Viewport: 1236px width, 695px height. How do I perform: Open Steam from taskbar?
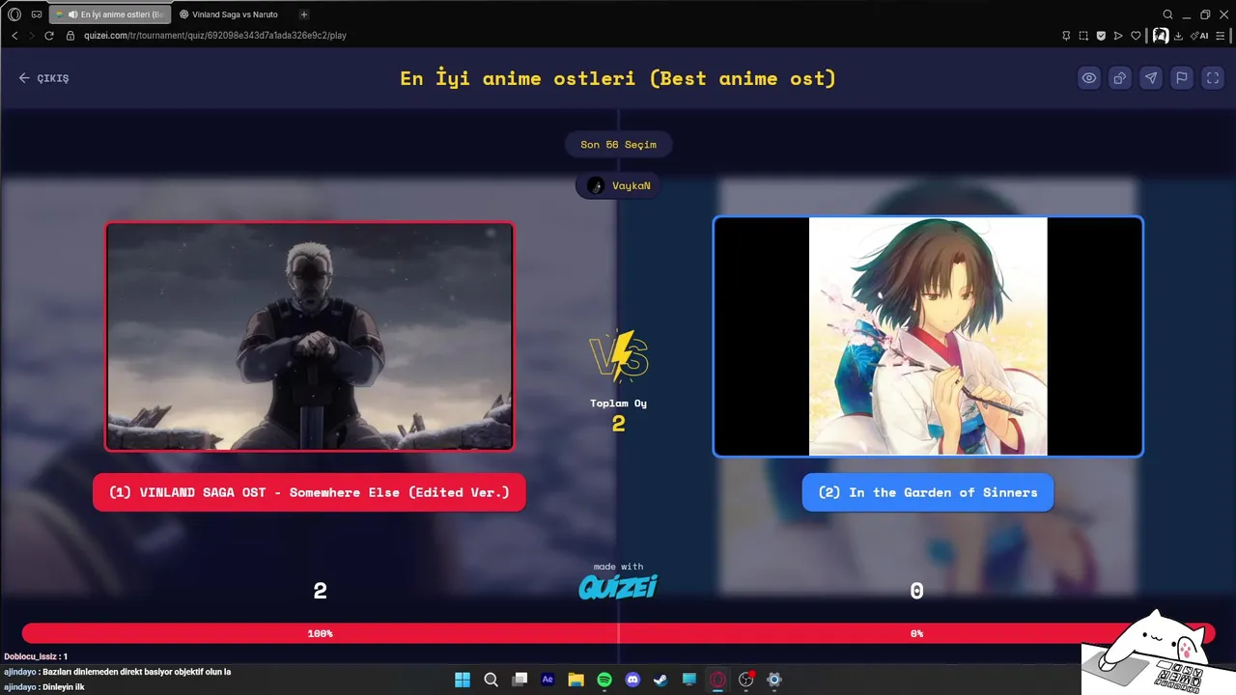[660, 680]
